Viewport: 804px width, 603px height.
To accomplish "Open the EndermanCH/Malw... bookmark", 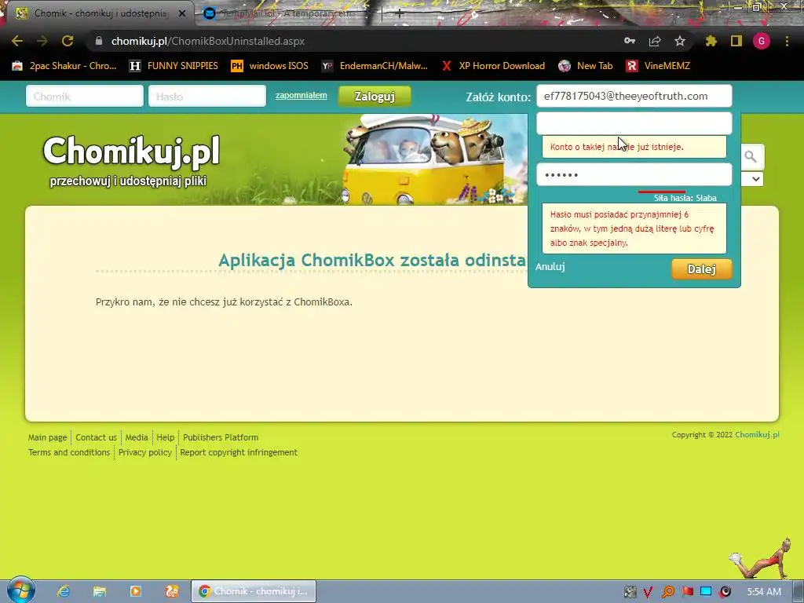I will click(x=375, y=66).
